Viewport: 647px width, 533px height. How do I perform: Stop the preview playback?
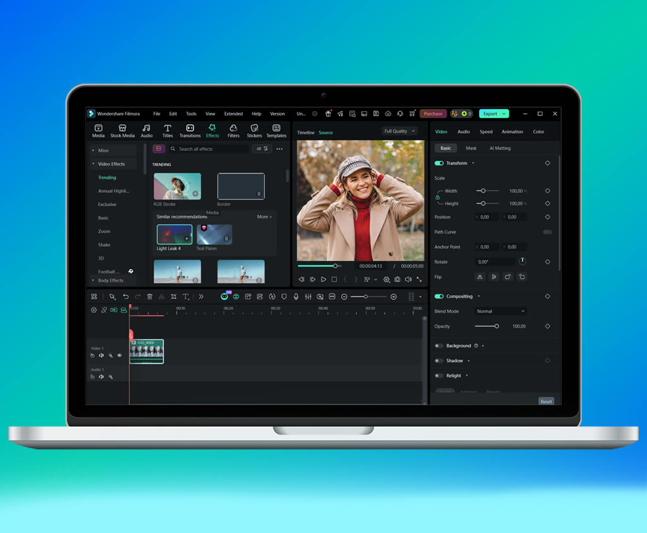point(334,279)
